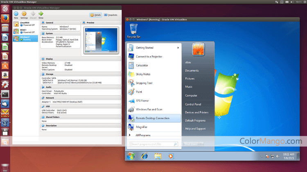Open Calculator from the Start menu

(154, 66)
